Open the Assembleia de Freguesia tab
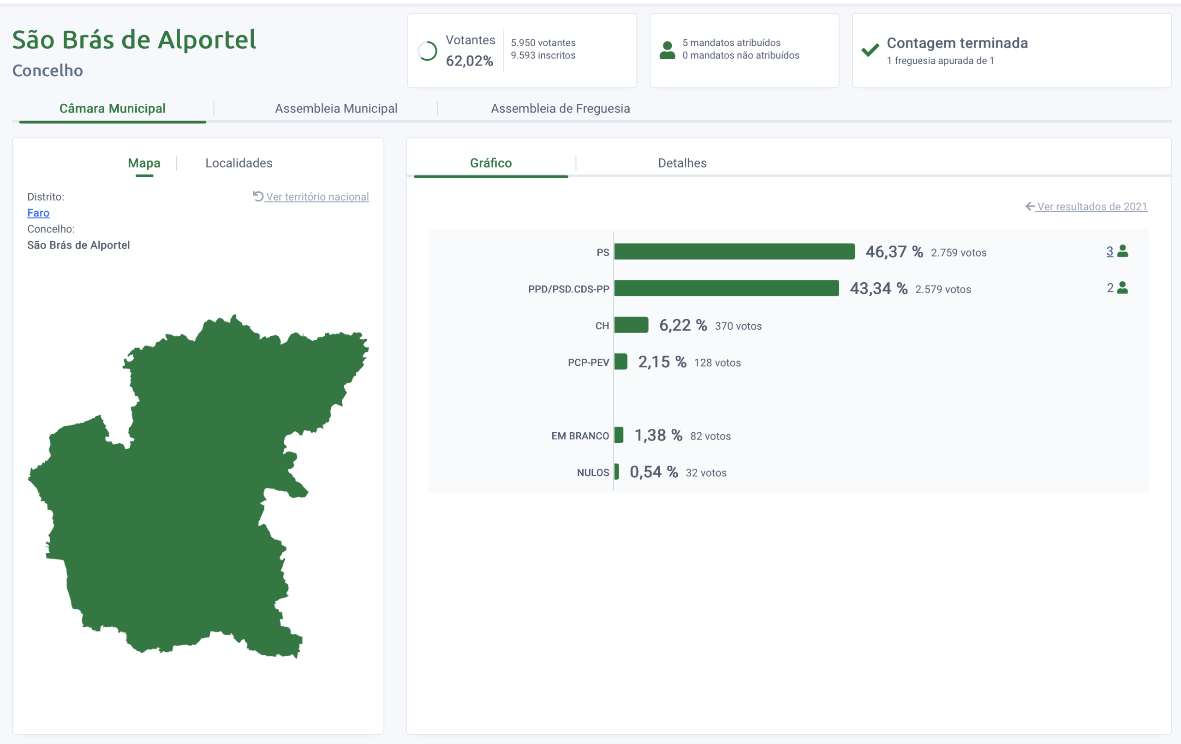The width and height of the screenshot is (1181, 744). click(560, 108)
